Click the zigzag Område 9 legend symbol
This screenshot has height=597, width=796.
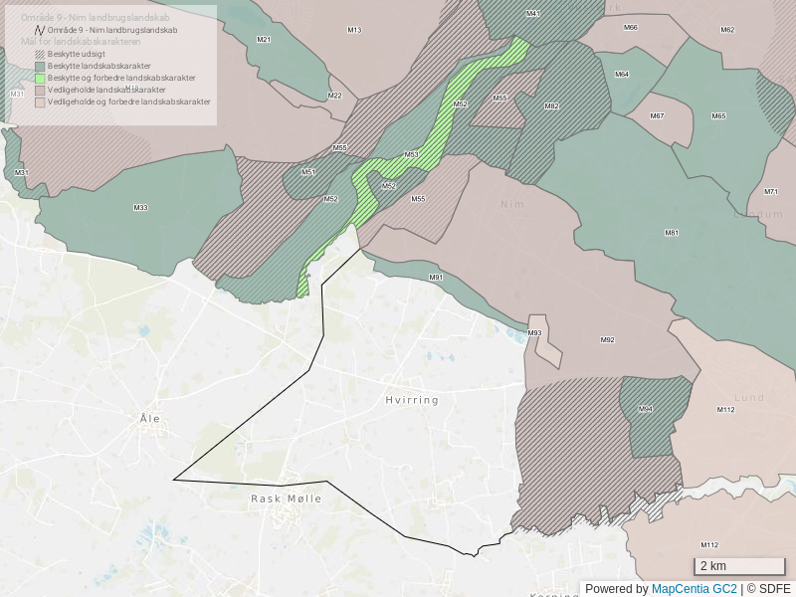(x=40, y=30)
